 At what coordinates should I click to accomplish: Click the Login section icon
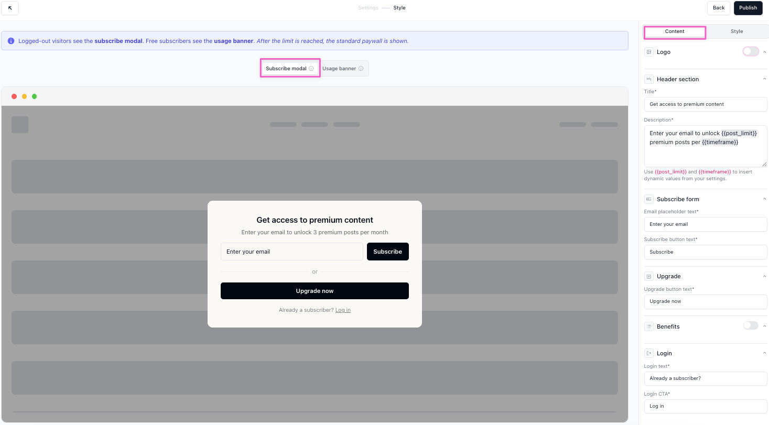click(x=649, y=353)
